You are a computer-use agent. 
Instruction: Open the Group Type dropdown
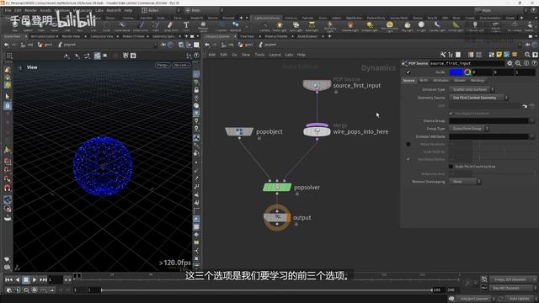(x=469, y=129)
